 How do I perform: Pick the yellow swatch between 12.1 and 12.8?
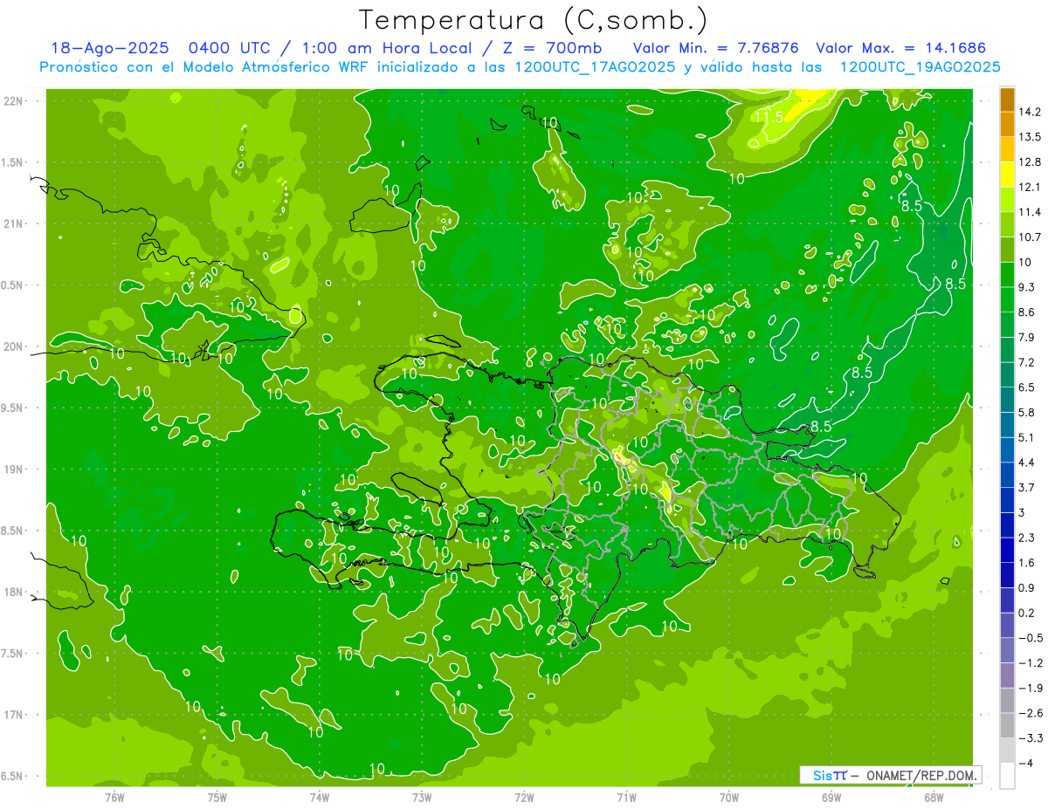1007,175
